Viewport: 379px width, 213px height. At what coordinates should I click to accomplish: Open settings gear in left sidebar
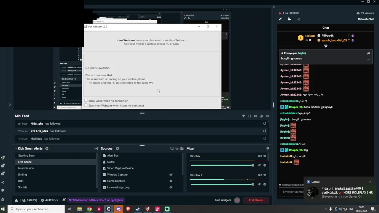(3, 190)
